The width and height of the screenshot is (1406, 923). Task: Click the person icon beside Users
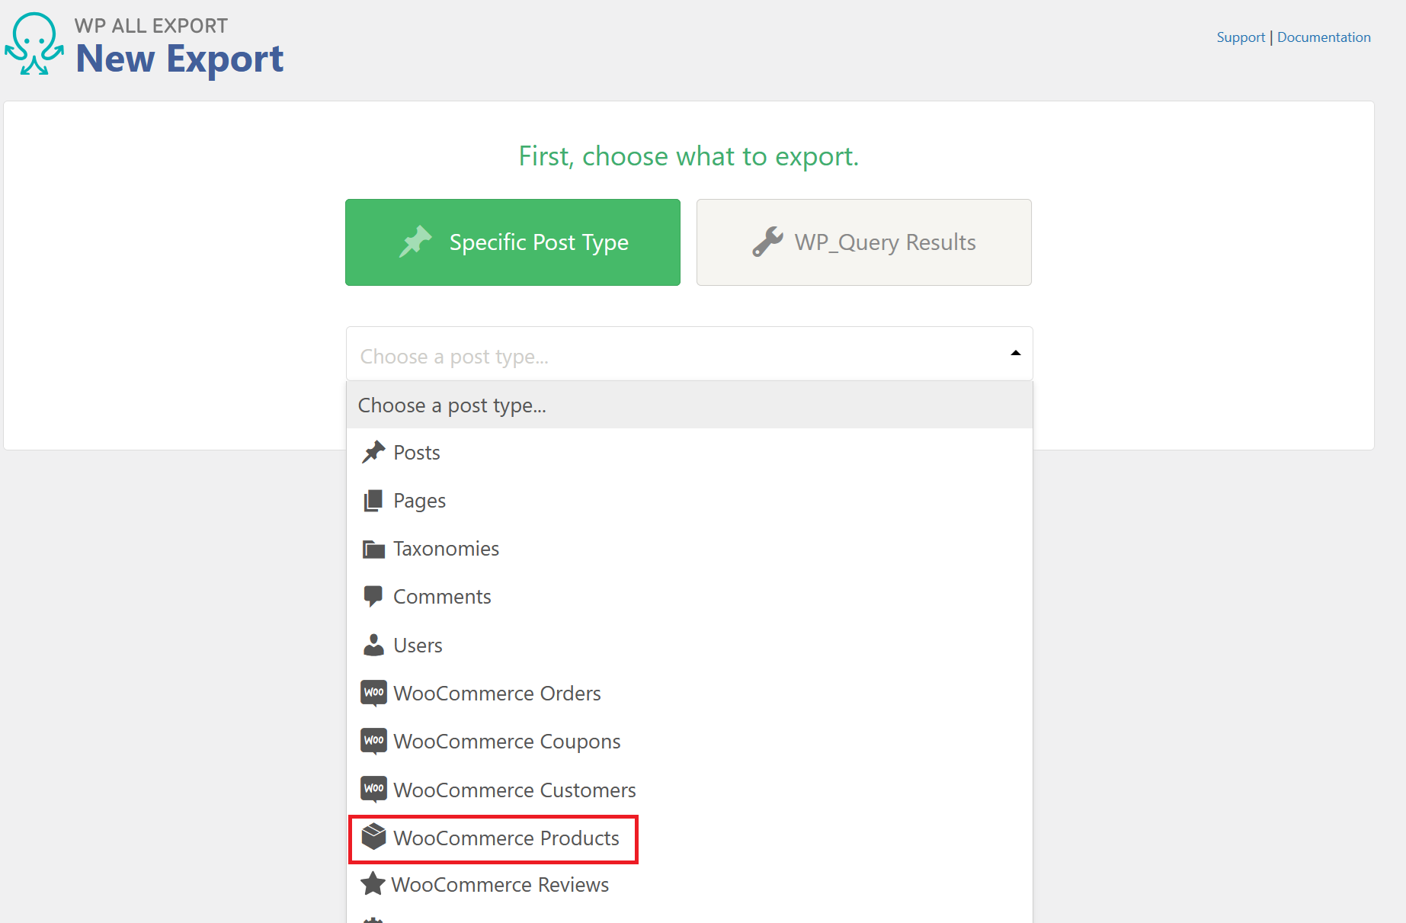(373, 645)
